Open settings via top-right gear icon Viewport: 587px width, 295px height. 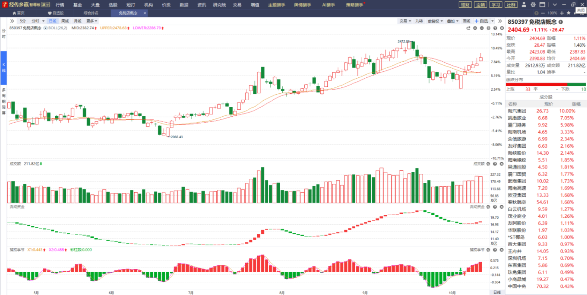click(x=533, y=5)
